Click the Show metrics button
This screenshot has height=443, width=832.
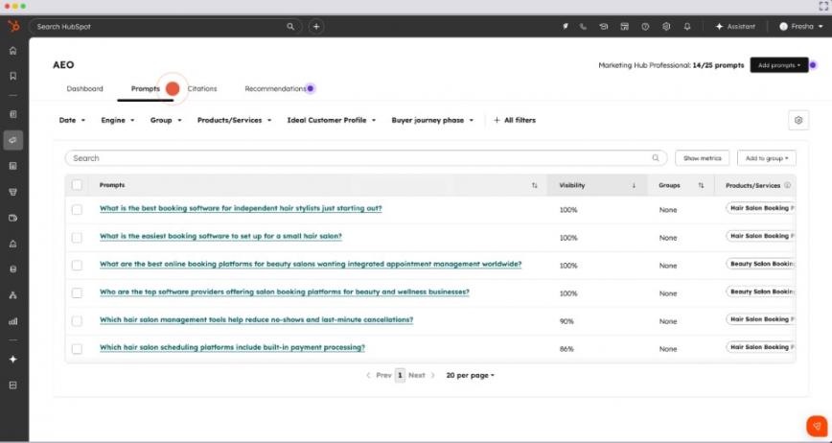tap(702, 158)
